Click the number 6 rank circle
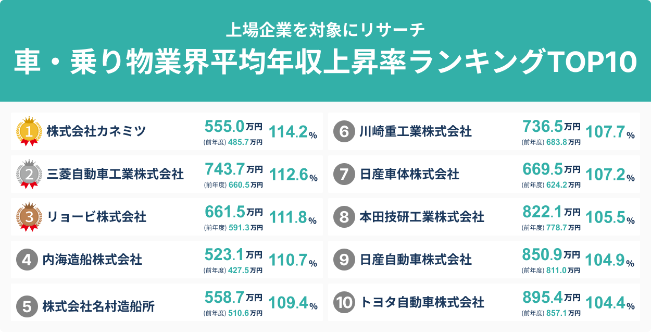This screenshot has width=651, height=332. point(344,131)
